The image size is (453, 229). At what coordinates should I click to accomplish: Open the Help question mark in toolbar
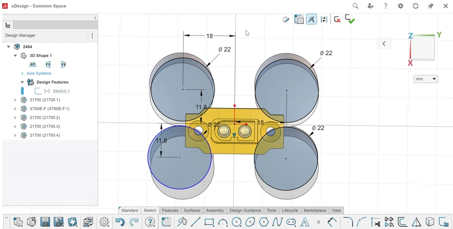pos(150,222)
